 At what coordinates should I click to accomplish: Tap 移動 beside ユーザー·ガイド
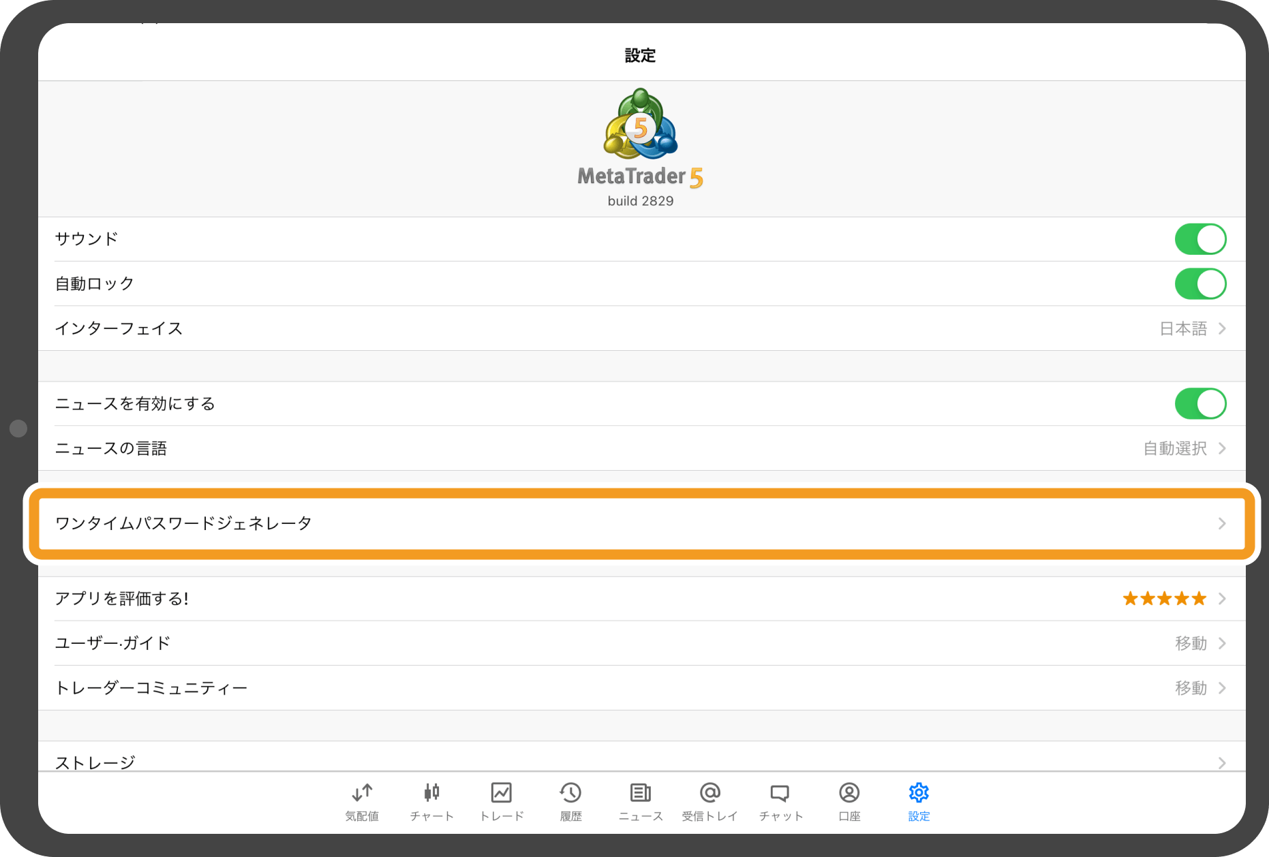1191,643
